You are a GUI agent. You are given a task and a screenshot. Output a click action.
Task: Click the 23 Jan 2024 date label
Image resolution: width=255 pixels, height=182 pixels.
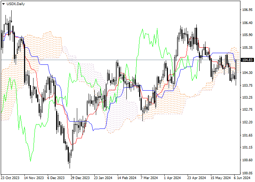[103, 178]
